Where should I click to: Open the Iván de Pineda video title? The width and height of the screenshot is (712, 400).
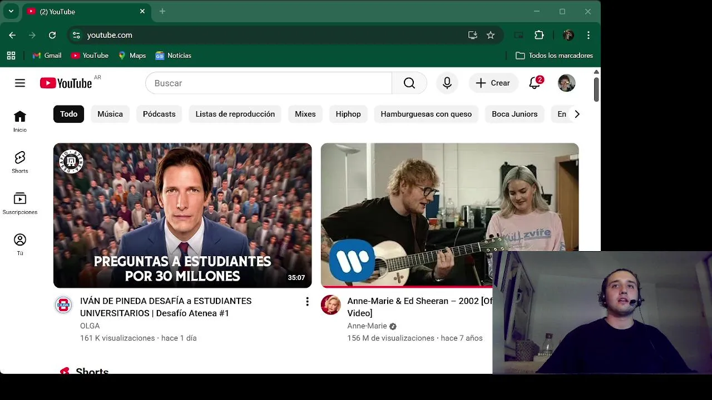[x=166, y=307]
